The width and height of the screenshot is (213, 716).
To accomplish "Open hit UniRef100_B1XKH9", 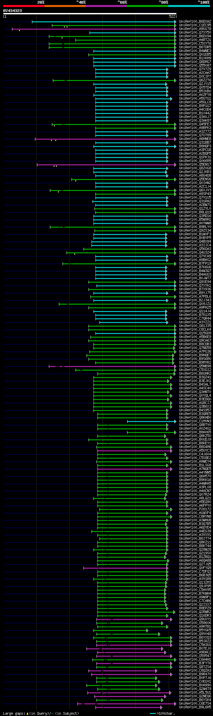I will click(x=195, y=58).
